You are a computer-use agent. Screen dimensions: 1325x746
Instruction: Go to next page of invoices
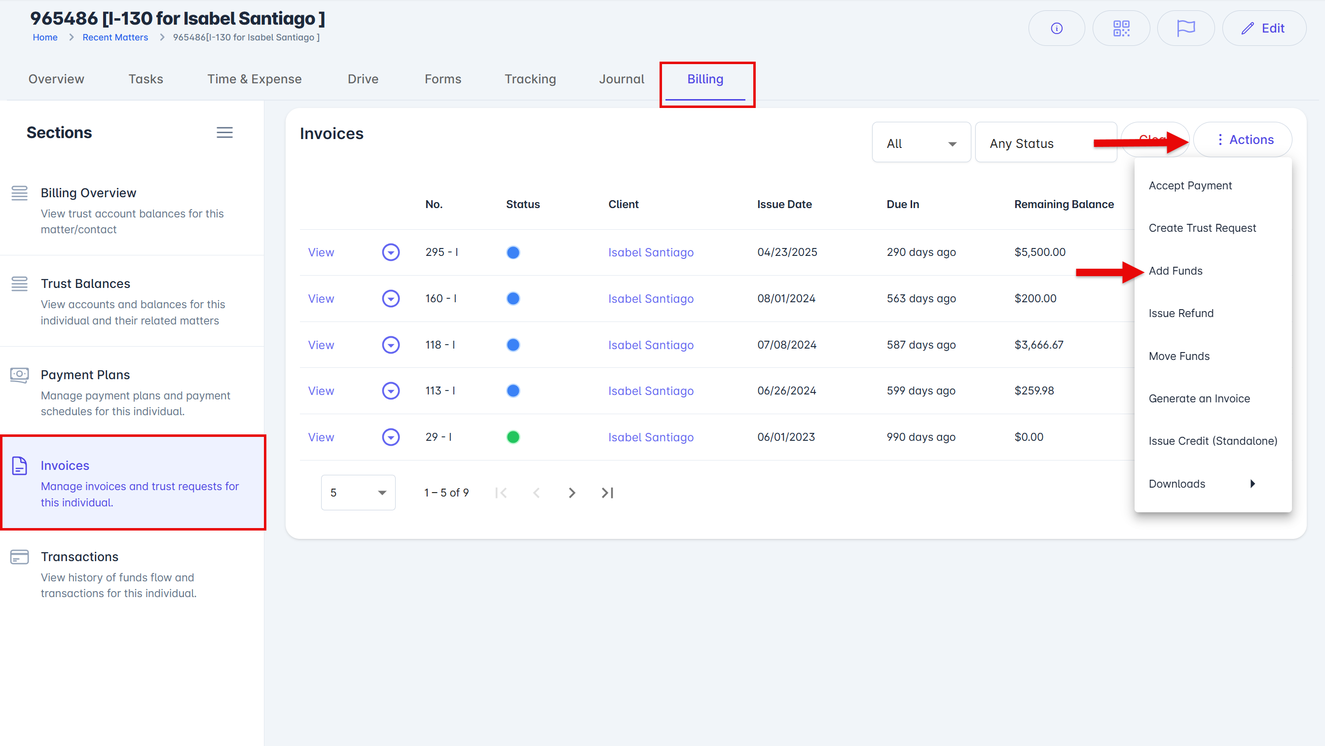[571, 493]
